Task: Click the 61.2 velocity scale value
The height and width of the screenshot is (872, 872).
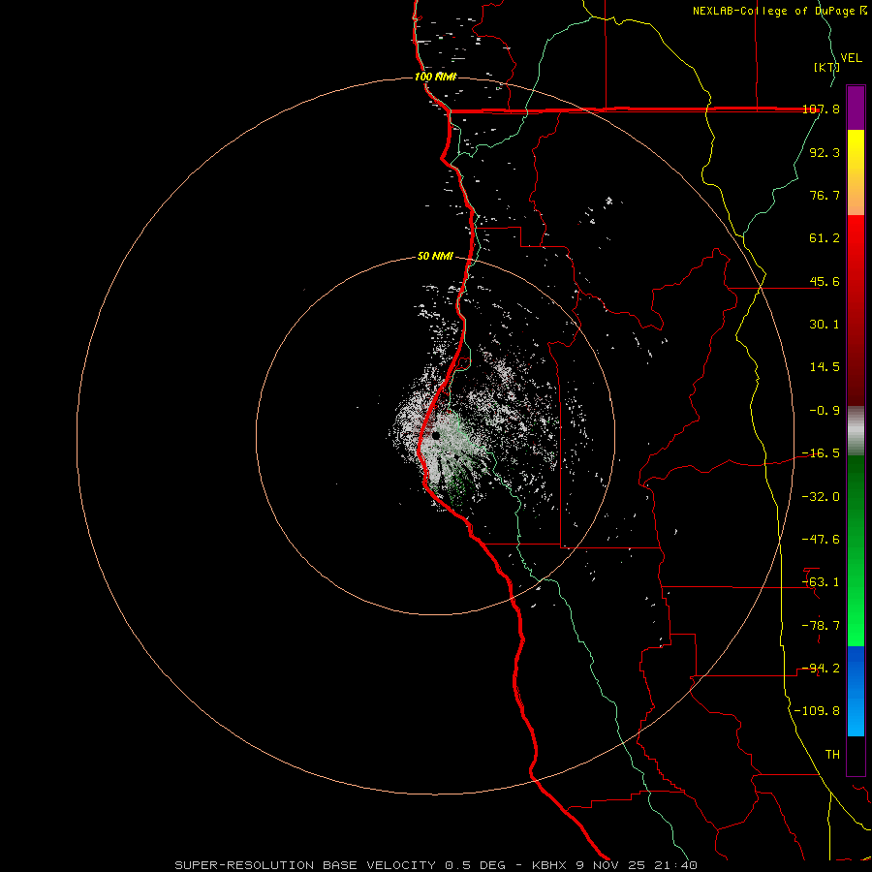Action: tap(825, 238)
